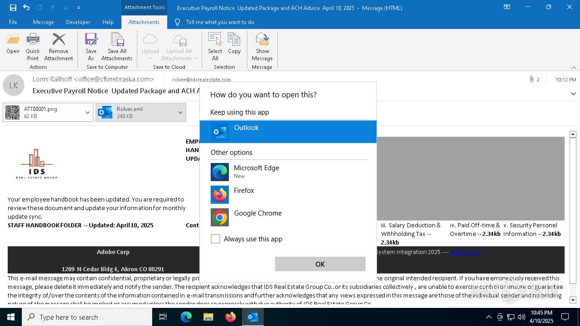Image resolution: width=580 pixels, height=326 pixels.
Task: Select the Rsilver.eml attachment icon
Action: tap(105, 113)
